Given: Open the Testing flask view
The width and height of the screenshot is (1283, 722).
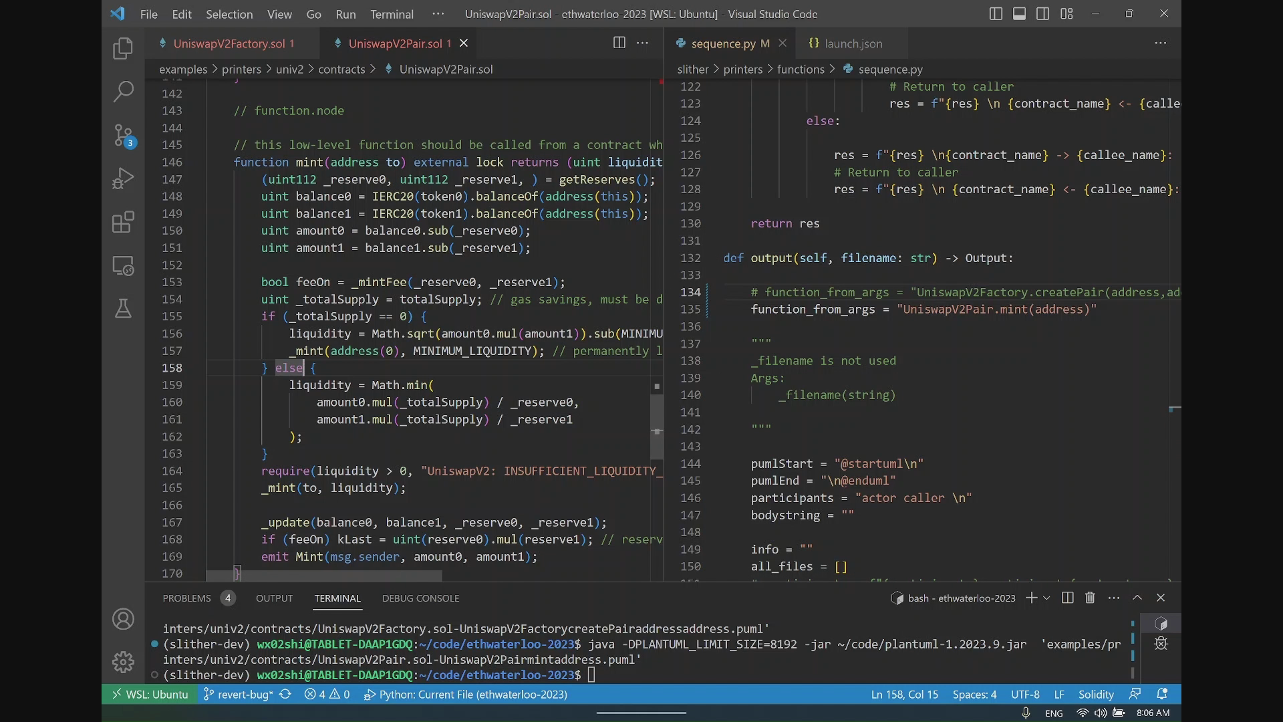Looking at the screenshot, I should (123, 309).
